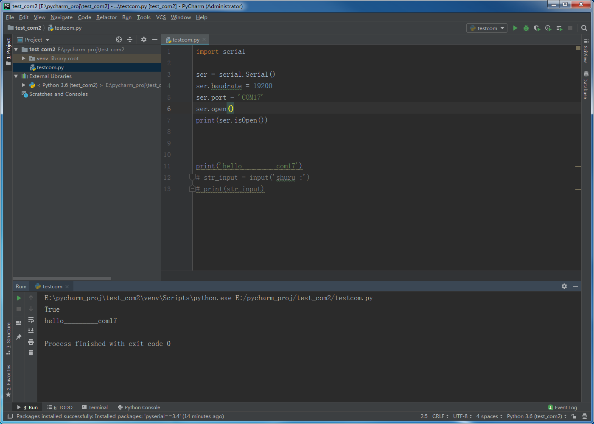Open the inspections hector icon in status bar
Screen dimensions: 594x424
click(585, 416)
